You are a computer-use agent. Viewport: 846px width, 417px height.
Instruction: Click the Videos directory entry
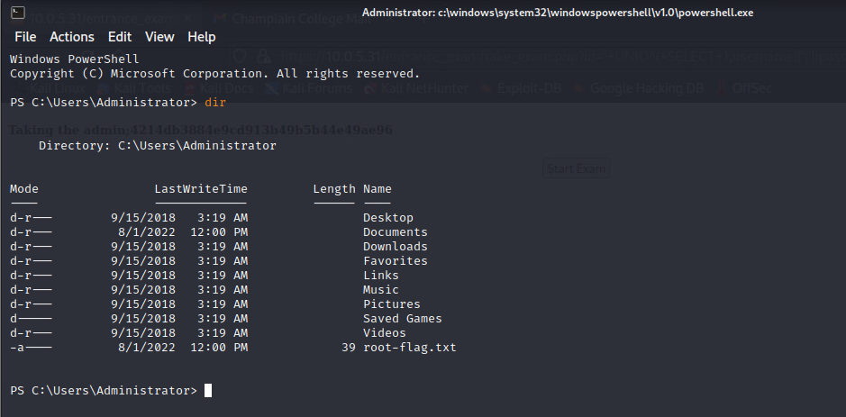384,333
